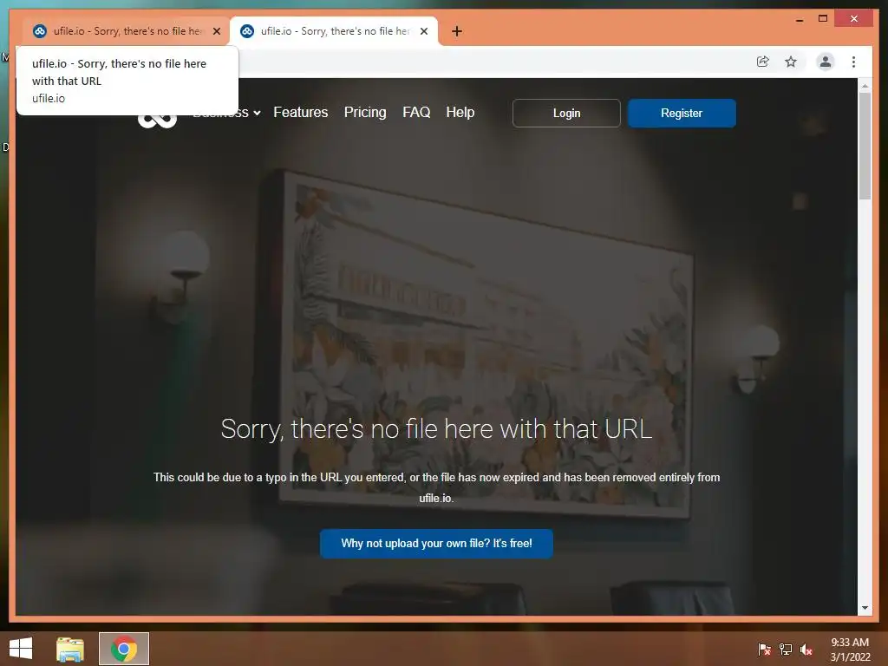
Task: Click the Chrome taskbar icon
Action: click(124, 649)
